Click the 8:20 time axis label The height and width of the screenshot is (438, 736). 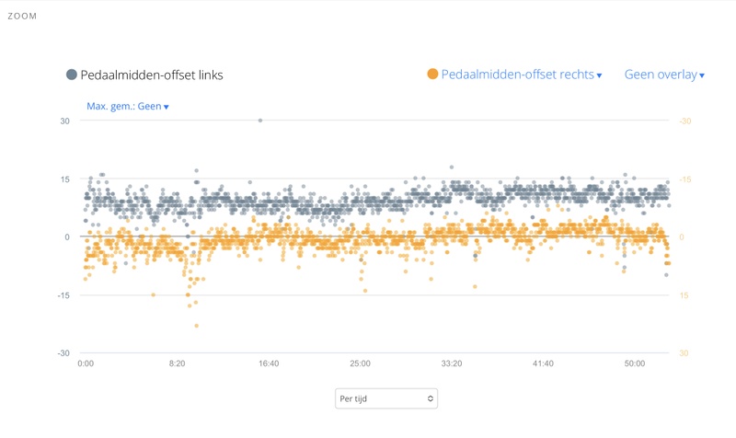[177, 364]
